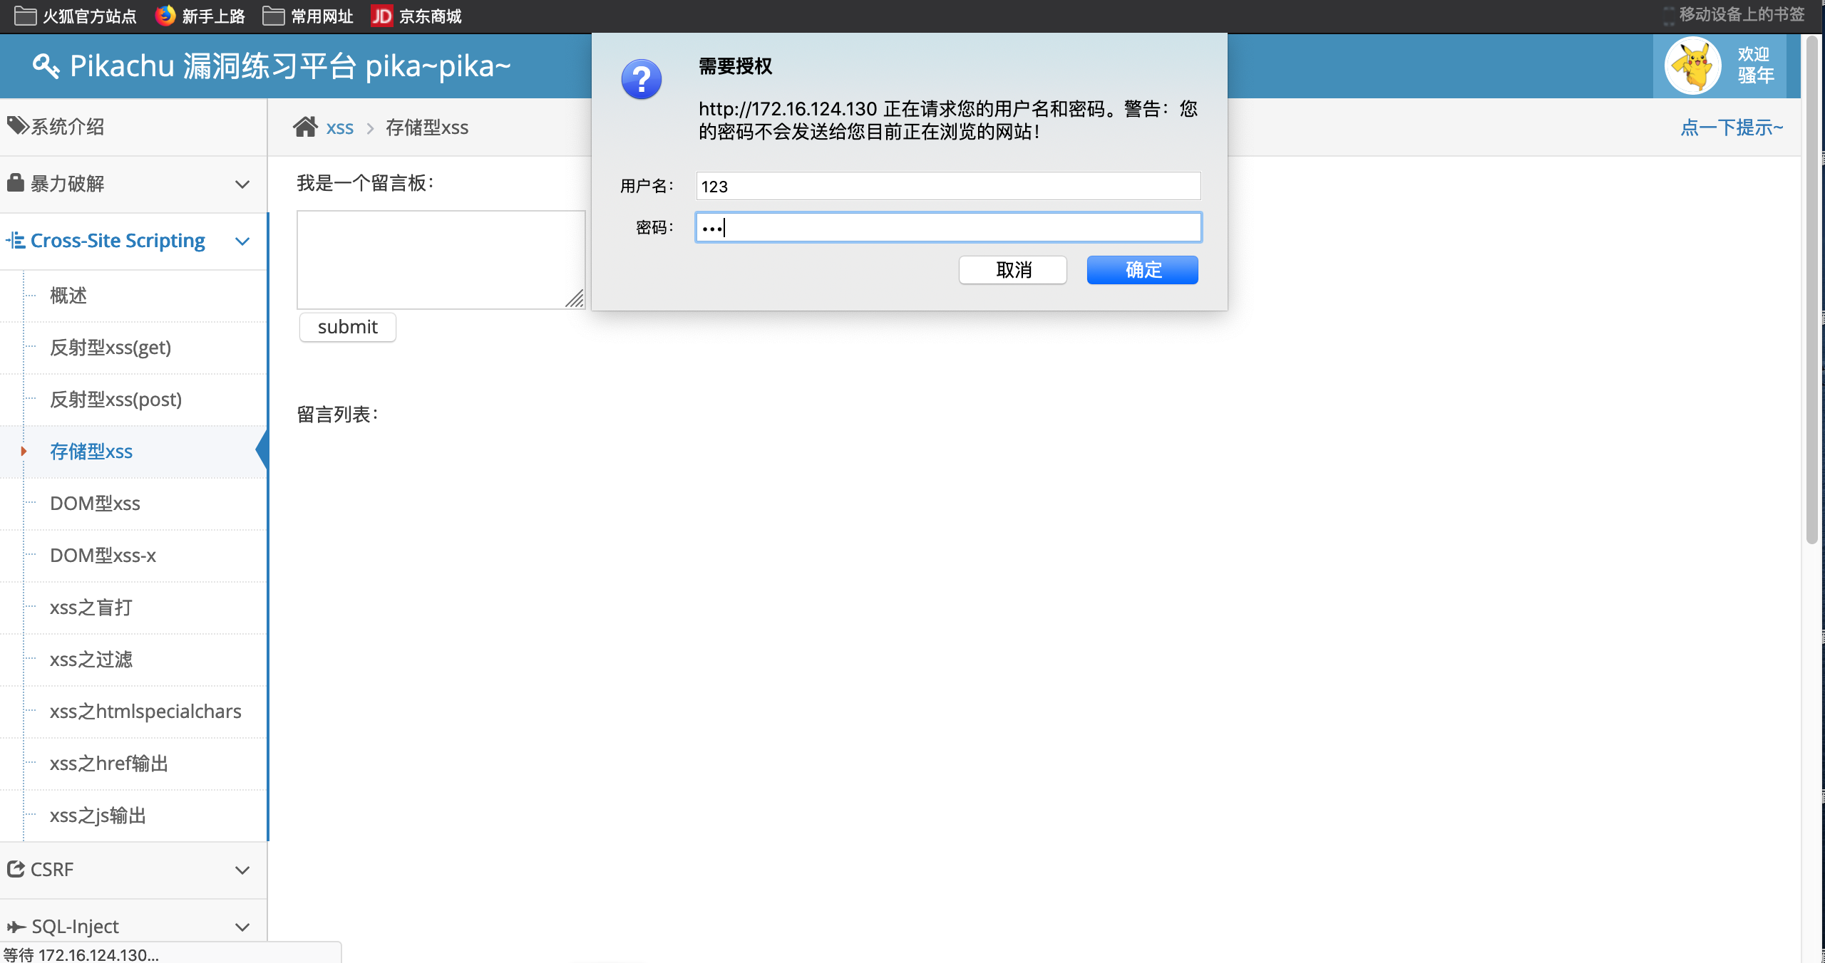Select the DOM型xss menu item
1825x963 pixels.
pyautogui.click(x=95, y=504)
